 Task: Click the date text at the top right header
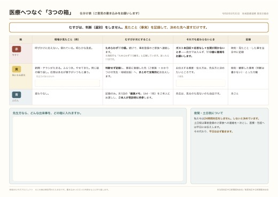coord(231,13)
